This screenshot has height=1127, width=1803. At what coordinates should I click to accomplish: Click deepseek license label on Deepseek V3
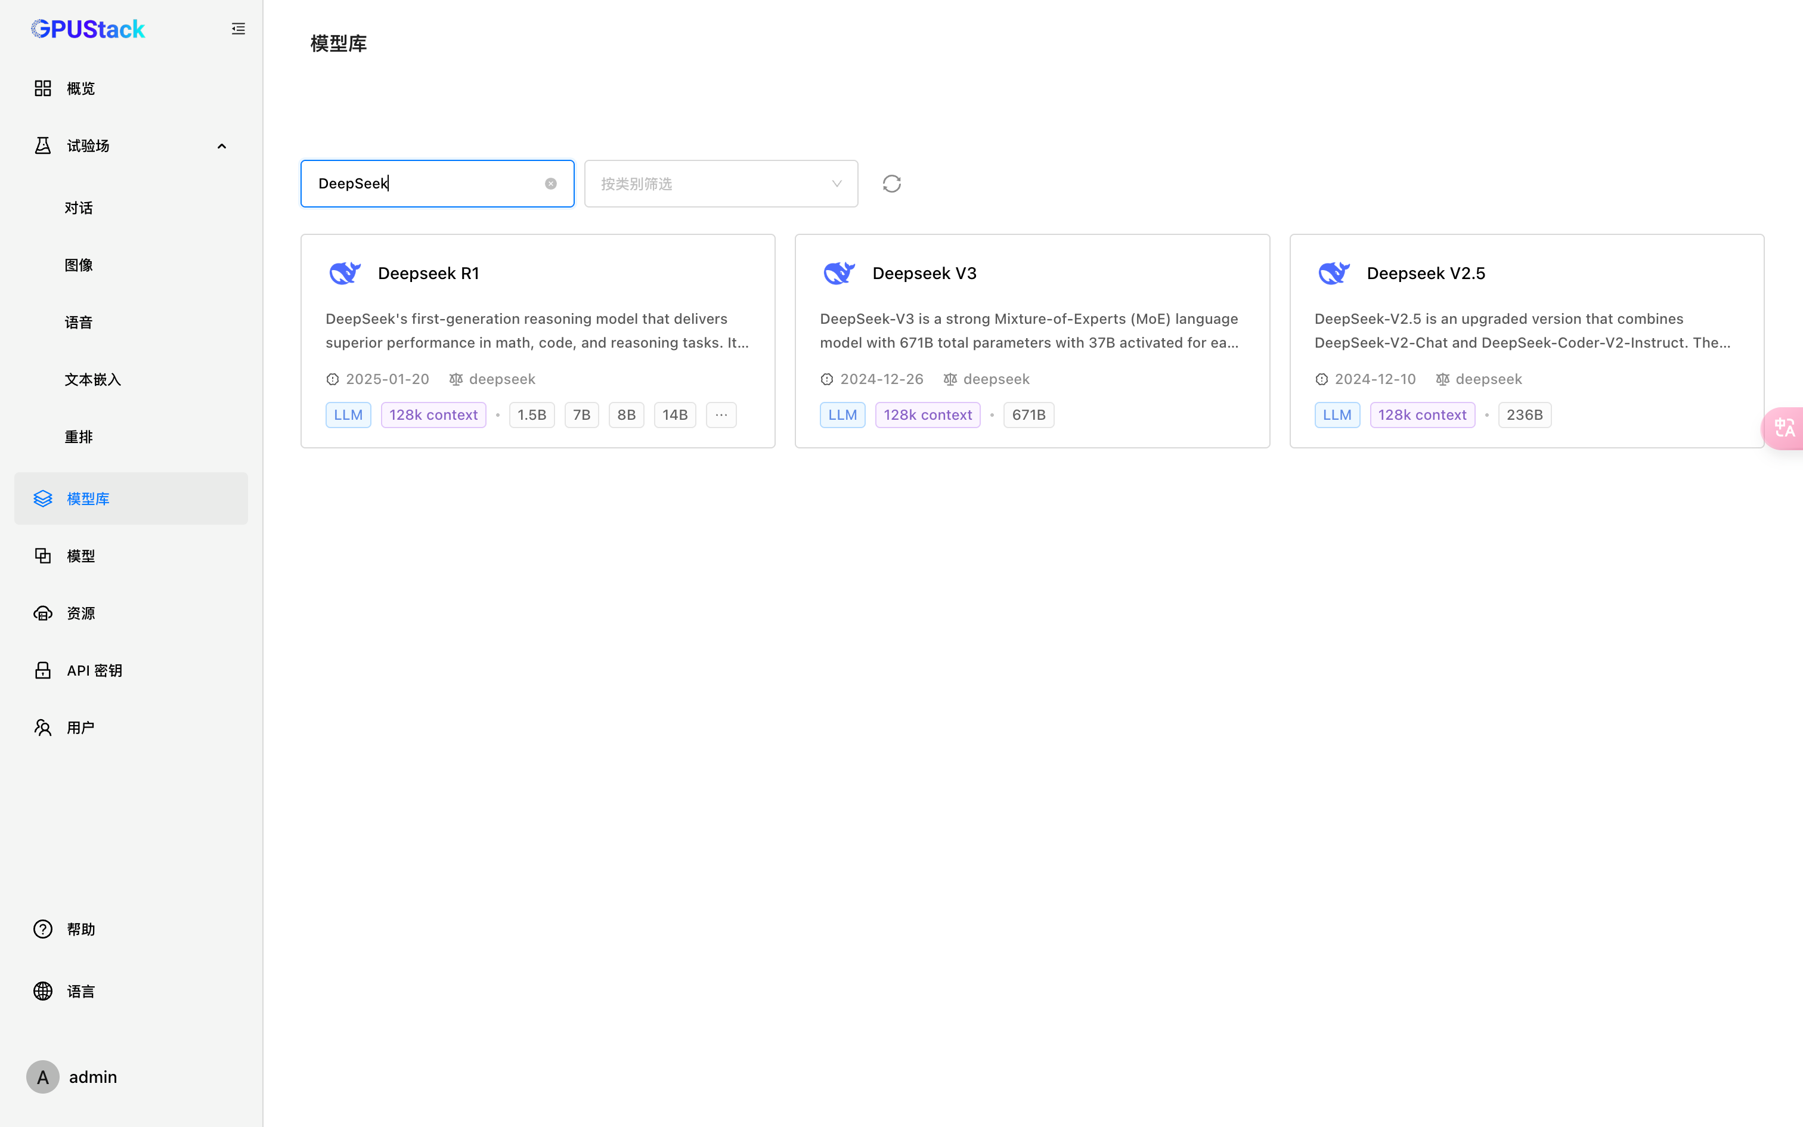pyautogui.click(x=996, y=379)
